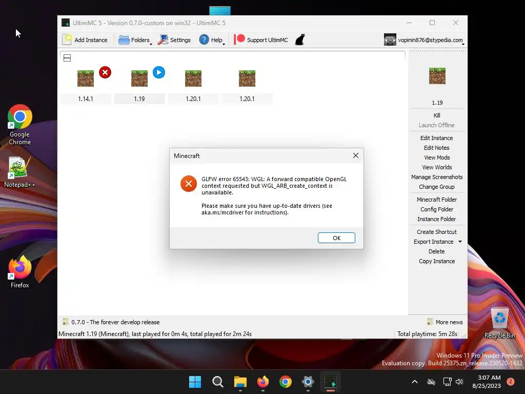525x394 pixels.
Task: Click the volume speaker icon in tray
Action: point(459,382)
